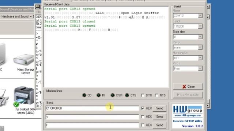Click the 'Version 3.0.2' text
Image resolution: width=234 pixels, height=131 pixels.
[x=193, y=126]
